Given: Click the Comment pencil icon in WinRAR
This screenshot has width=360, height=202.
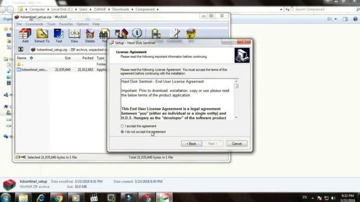Looking at the screenshot, I should 175,34.
